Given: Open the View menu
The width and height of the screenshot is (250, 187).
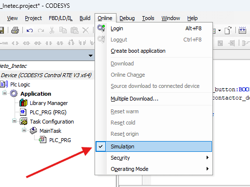Looking at the screenshot, I should pyautogui.click(x=12, y=18).
